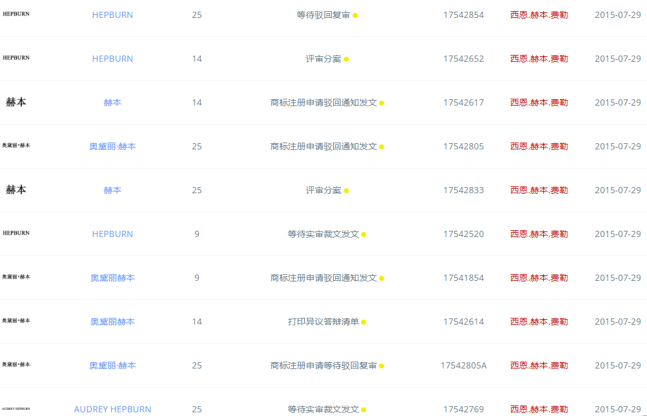647x416 pixels.
Task: View the HEPBURN logo thumbnail for 17542520
Action: click(16, 233)
